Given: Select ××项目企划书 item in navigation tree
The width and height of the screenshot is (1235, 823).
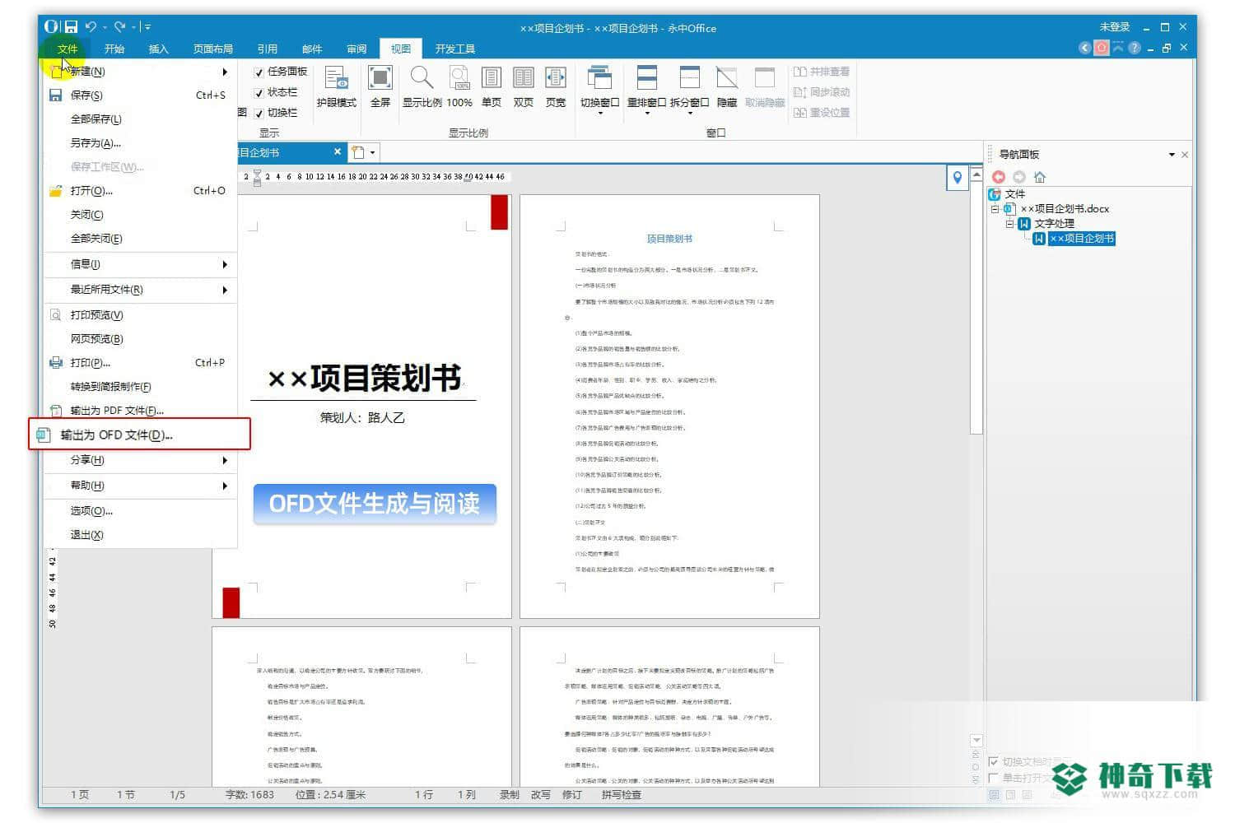Looking at the screenshot, I should 1082,239.
